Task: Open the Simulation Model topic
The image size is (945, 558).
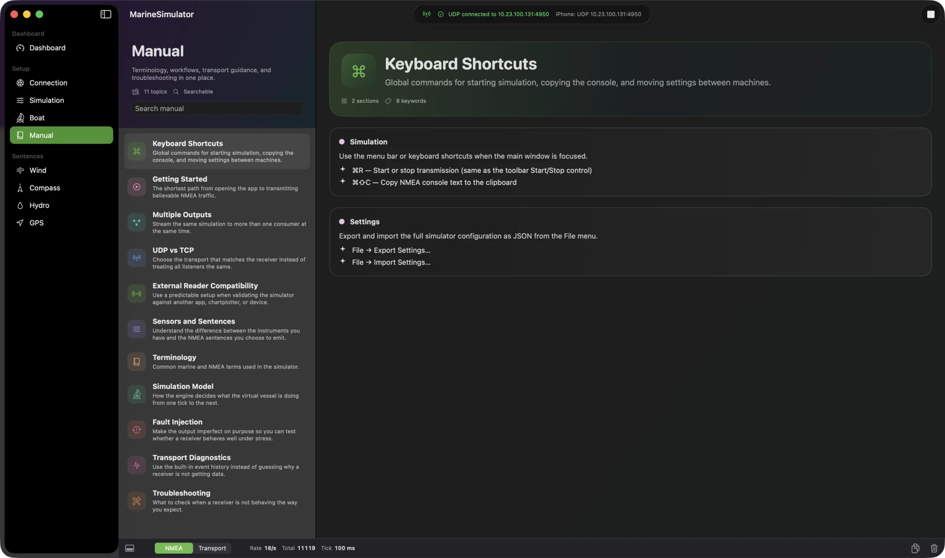Action: pos(217,394)
